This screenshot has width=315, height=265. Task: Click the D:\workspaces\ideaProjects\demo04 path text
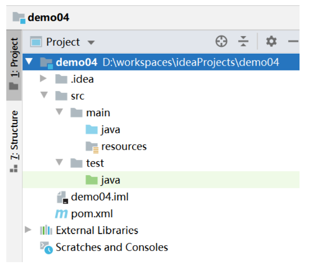[x=191, y=62]
